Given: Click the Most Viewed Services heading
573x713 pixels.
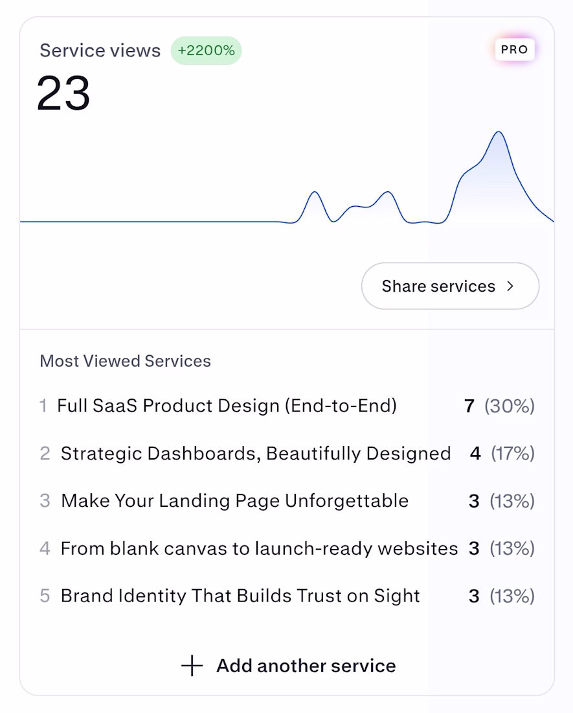Looking at the screenshot, I should click(x=126, y=361).
